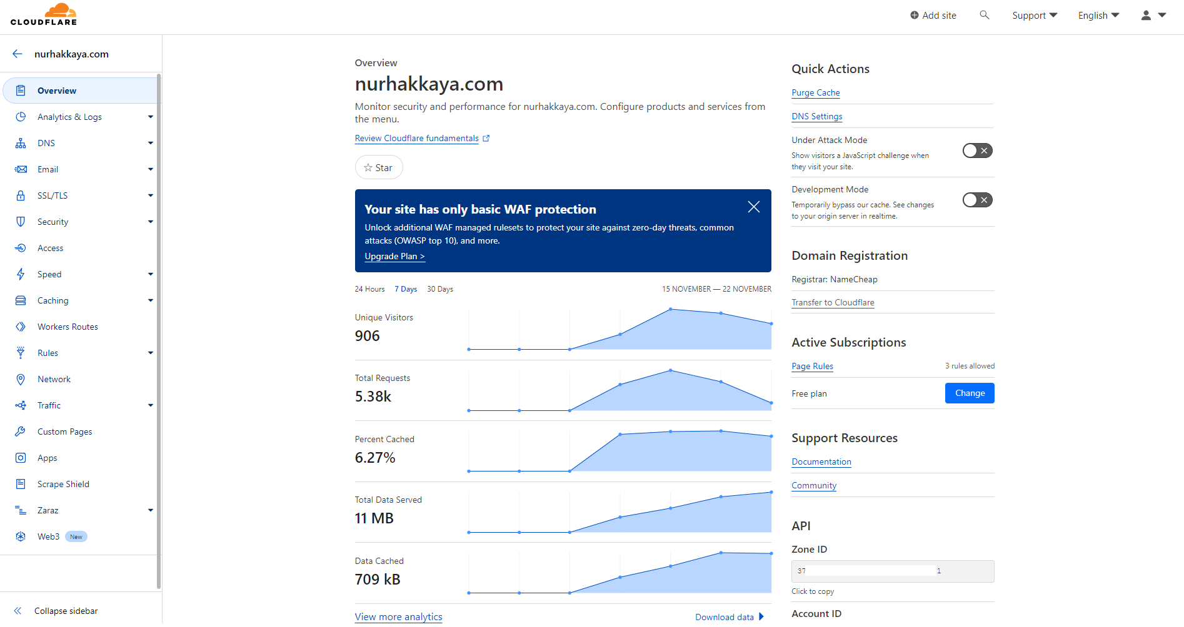Expand the Rules menu arrow
The width and height of the screenshot is (1184, 627).
click(151, 353)
